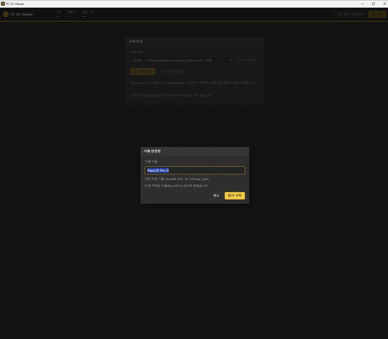Click the app icon in the window title bar
This screenshot has width=388, height=339.
tap(3, 4)
